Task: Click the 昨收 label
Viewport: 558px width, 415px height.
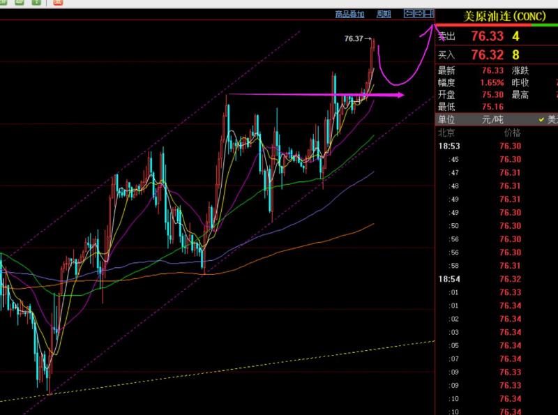Action: pos(520,82)
